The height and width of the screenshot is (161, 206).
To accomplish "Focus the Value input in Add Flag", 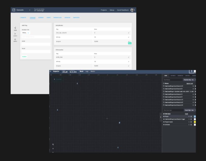I will tap(36, 52).
